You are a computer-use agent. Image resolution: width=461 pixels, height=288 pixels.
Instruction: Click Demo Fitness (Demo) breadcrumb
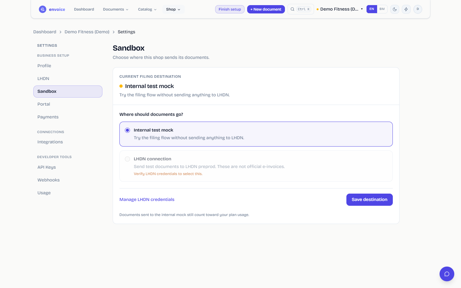click(x=87, y=32)
